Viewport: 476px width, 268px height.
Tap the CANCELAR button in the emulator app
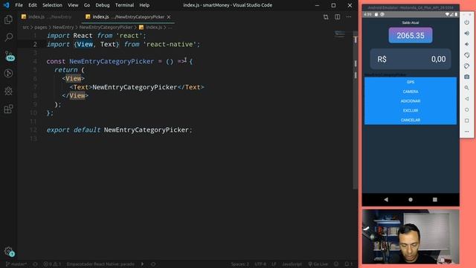(x=411, y=120)
